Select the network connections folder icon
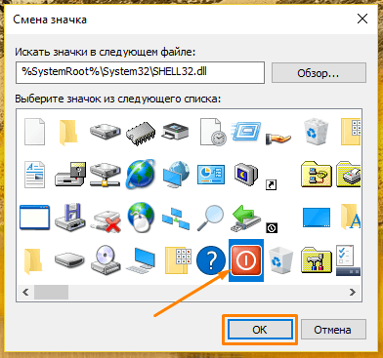This screenshot has height=358, width=383. (317, 174)
